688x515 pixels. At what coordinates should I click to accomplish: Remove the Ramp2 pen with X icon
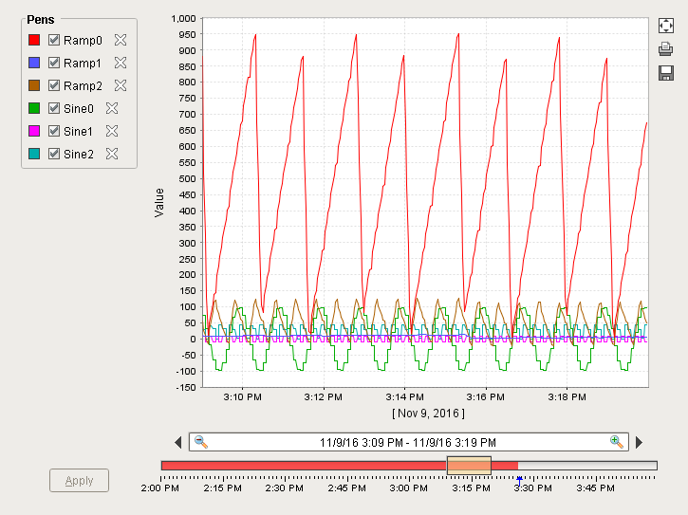tap(121, 85)
